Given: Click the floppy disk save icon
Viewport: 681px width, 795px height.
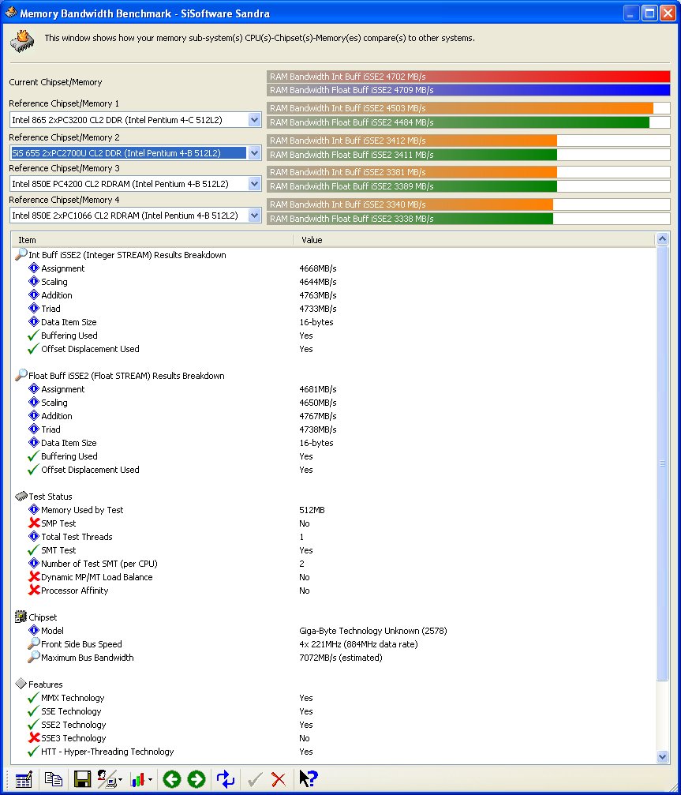Looking at the screenshot, I should [82, 779].
